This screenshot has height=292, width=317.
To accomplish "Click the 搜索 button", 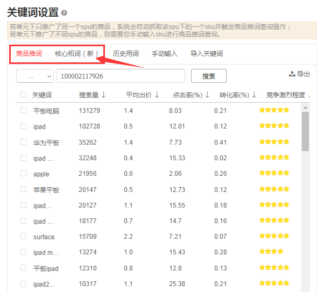I will pos(209,76).
